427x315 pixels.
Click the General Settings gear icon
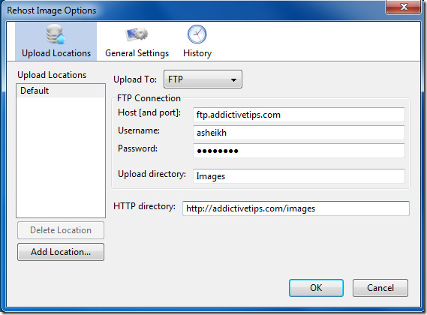point(137,34)
